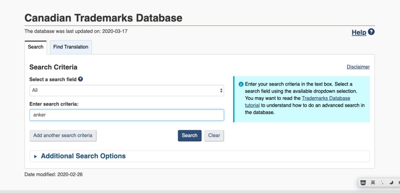Click the search criteria text box containing anker

127,115
